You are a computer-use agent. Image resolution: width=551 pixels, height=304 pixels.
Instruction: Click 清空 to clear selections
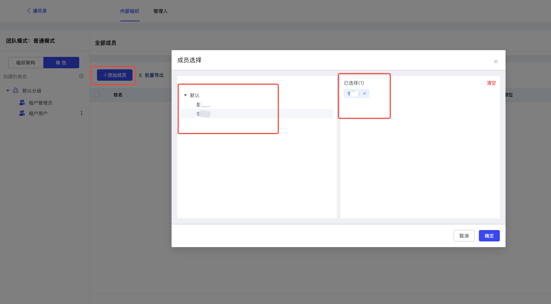[491, 83]
